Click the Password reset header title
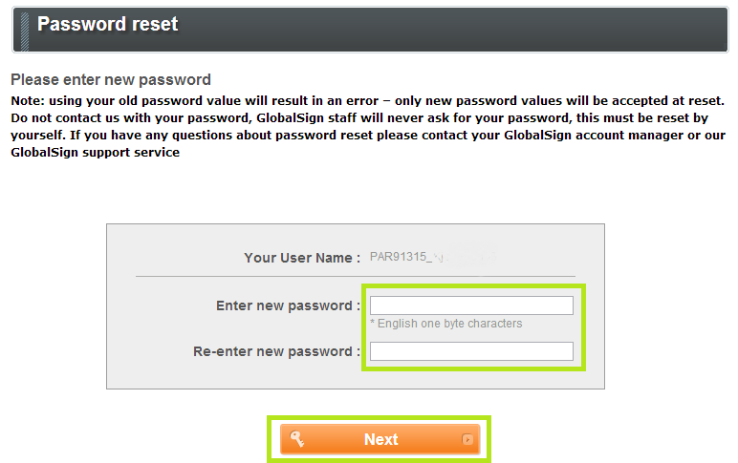738x463 pixels. click(107, 25)
